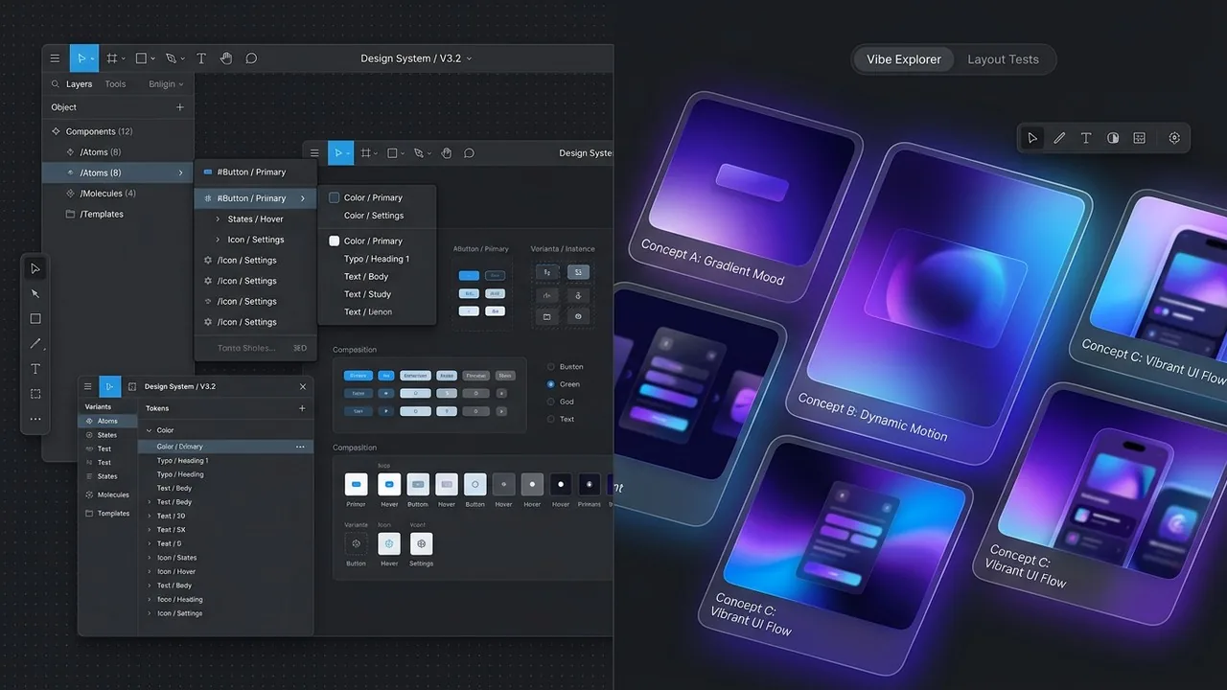Select the line tool in the left vertical toolbar
This screenshot has height=690, width=1227.
(x=35, y=344)
